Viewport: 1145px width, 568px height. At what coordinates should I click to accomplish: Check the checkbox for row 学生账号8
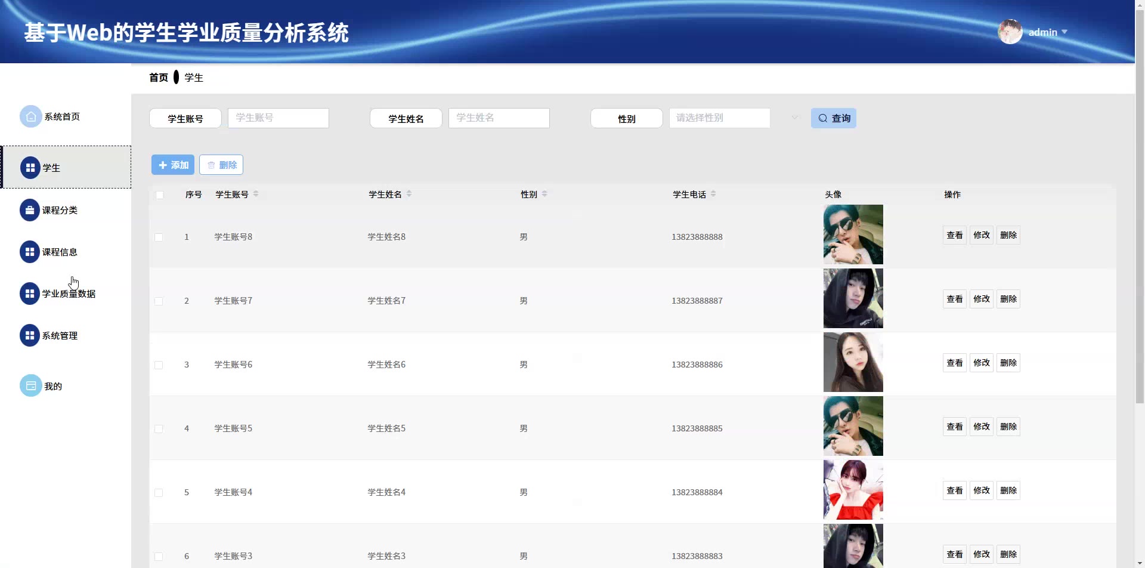[x=159, y=237]
